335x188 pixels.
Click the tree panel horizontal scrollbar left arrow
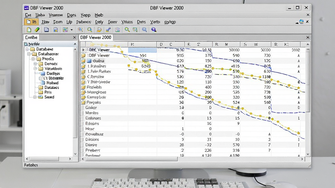27,159
